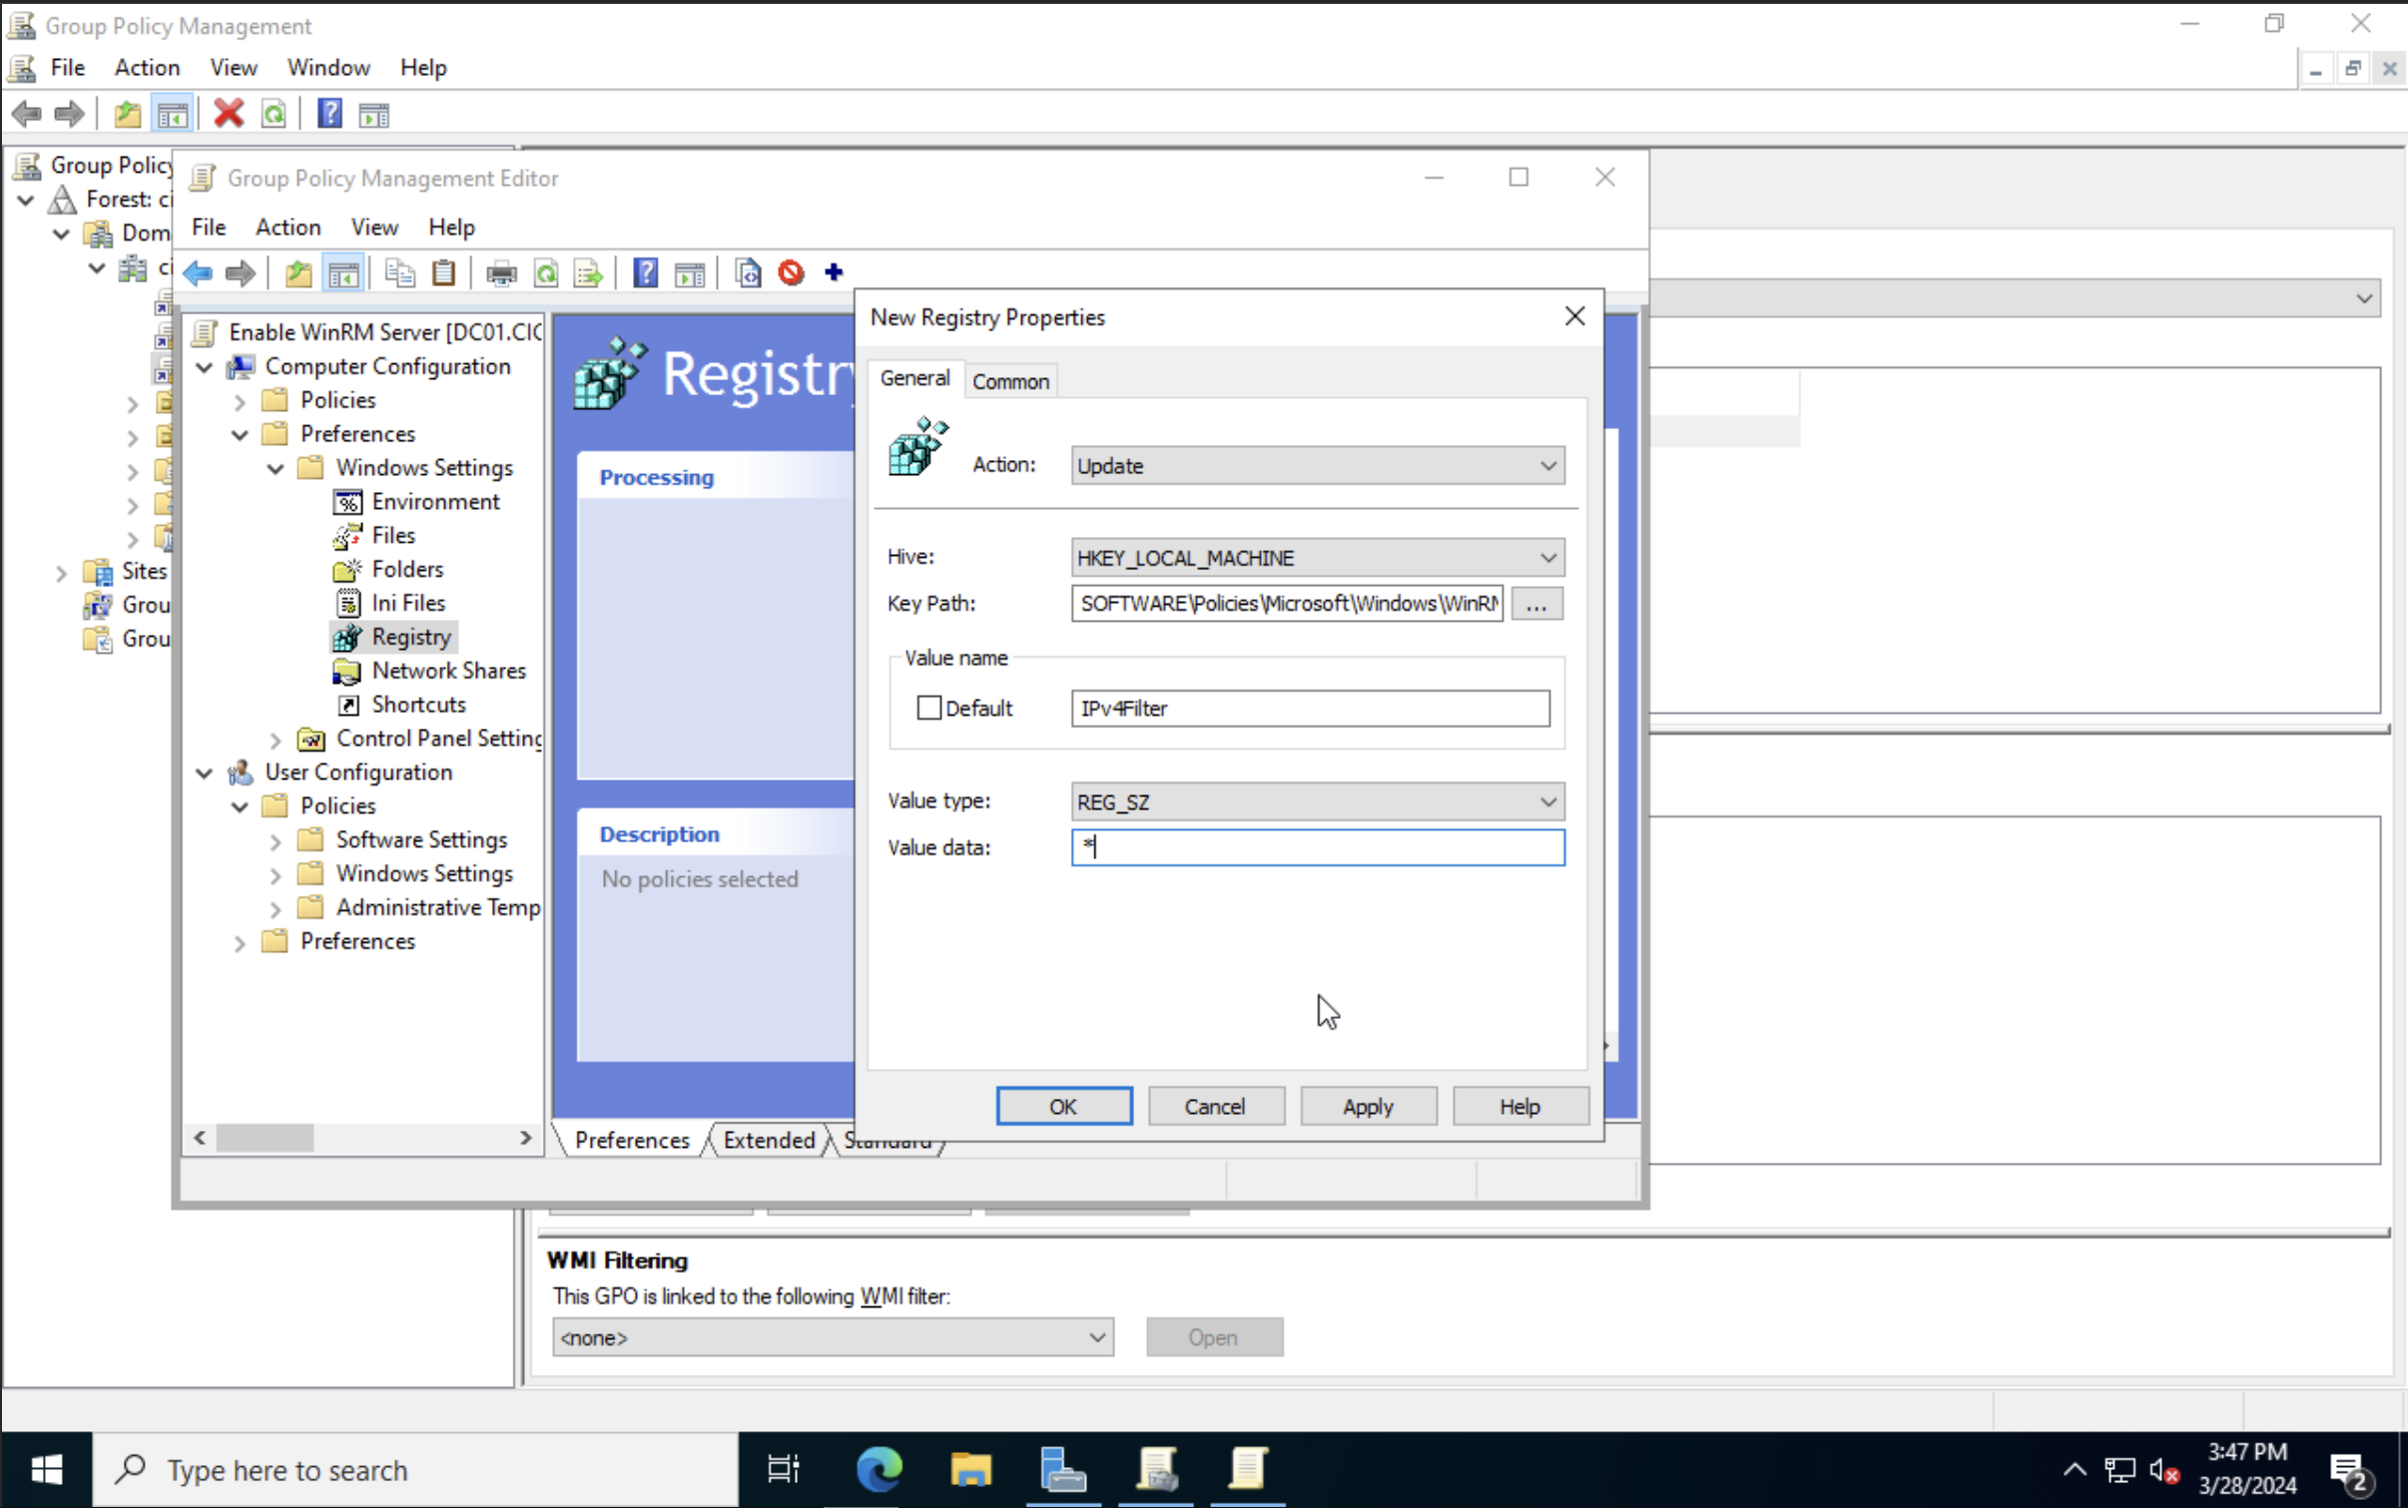
Task: Click the copy icon in Editor toolbar
Action: (400, 272)
